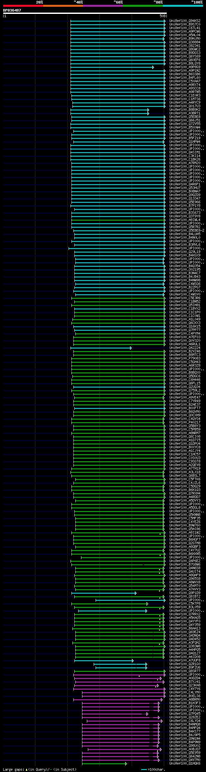Viewport: 206px width, 772px height.
Task: Open hit UniRef100_Q38884
Action: pyautogui.click(x=185, y=42)
